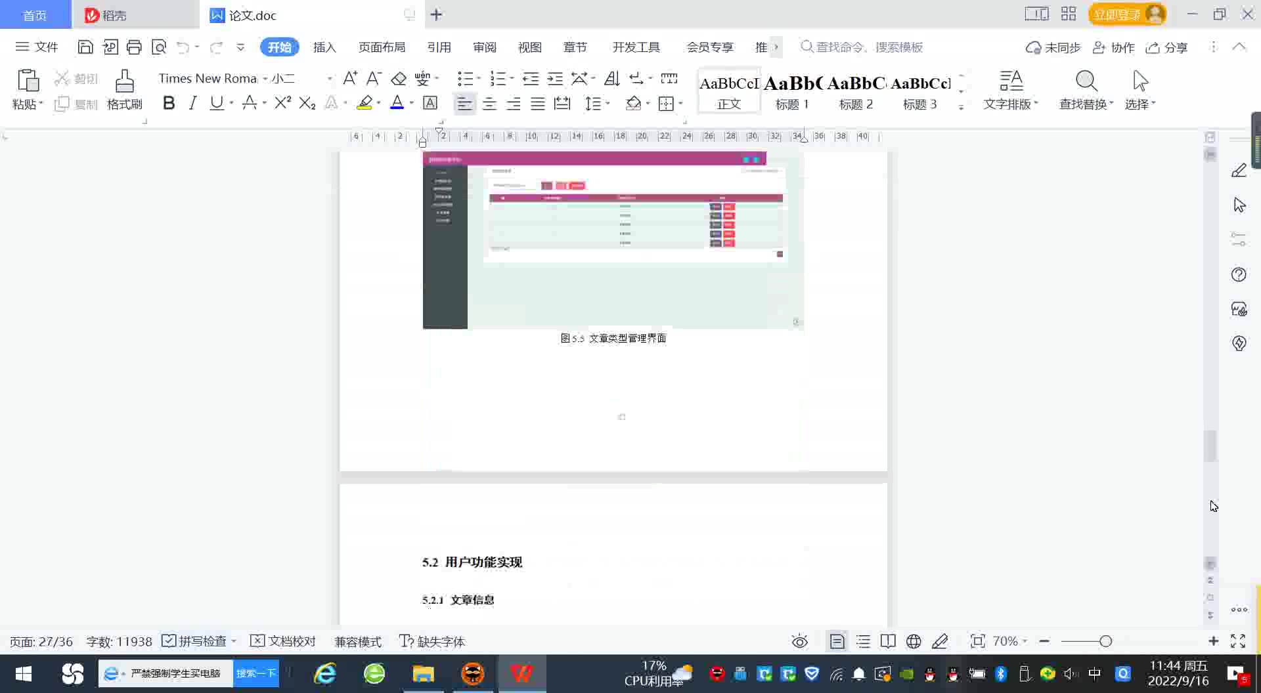Click the Undo arrow icon
The height and width of the screenshot is (693, 1261).
[x=183, y=47]
